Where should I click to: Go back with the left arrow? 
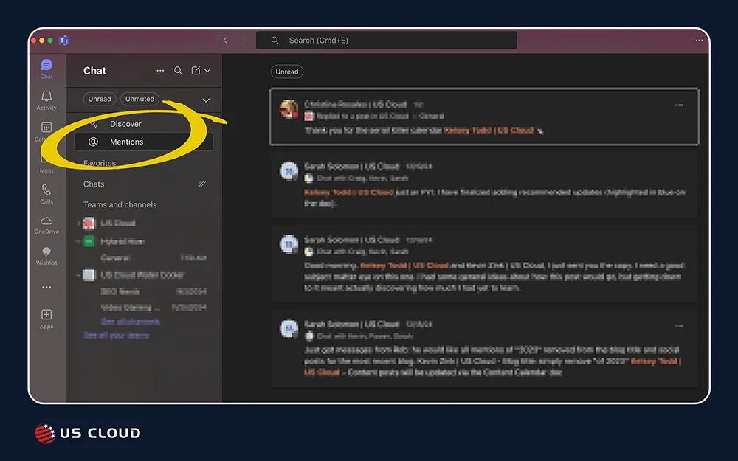(x=225, y=41)
